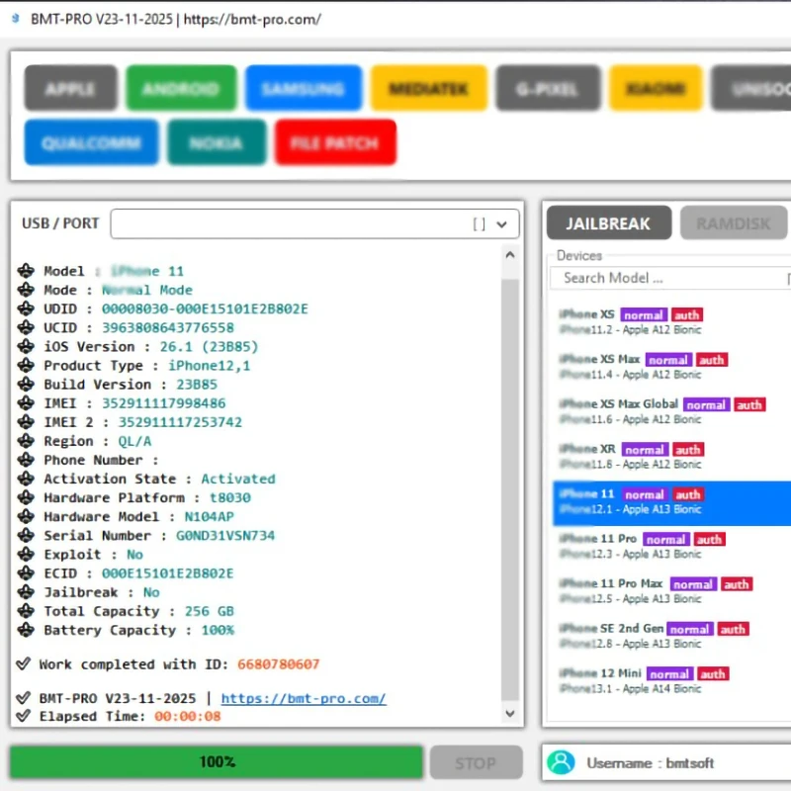Image resolution: width=791 pixels, height=791 pixels.
Task: Click the Total Capacity 256 GB value
Action: 210,611
